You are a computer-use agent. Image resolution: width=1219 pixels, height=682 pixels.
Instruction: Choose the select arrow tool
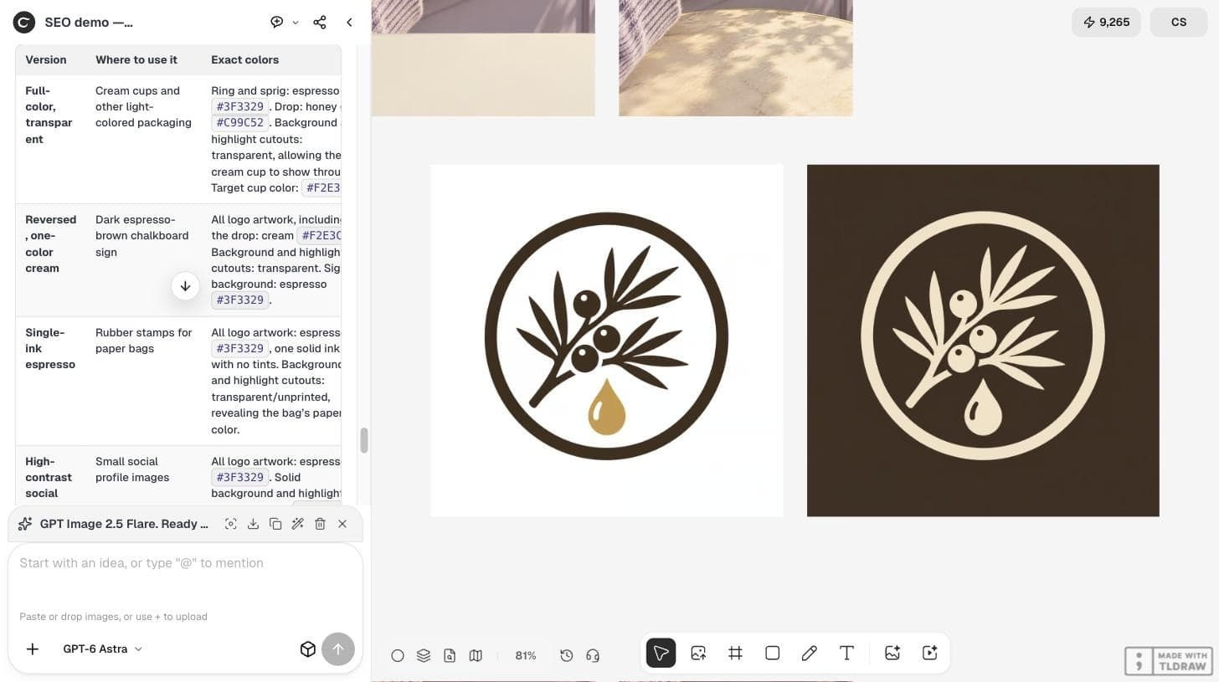coord(661,653)
